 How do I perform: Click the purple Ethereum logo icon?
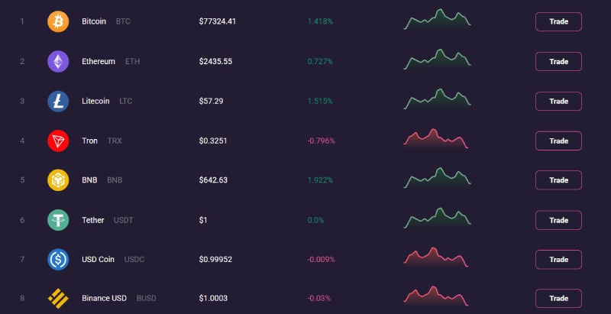pos(58,61)
